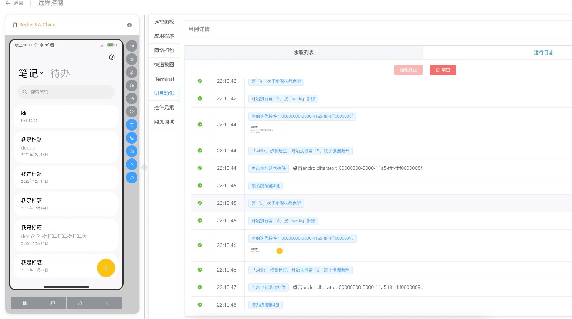572x319 pixels.
Task: Open the notes app settings hexagon icon
Action: tap(112, 57)
